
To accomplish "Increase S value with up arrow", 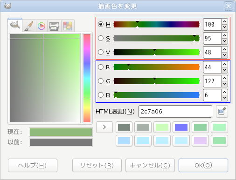I will tap(224, 35).
